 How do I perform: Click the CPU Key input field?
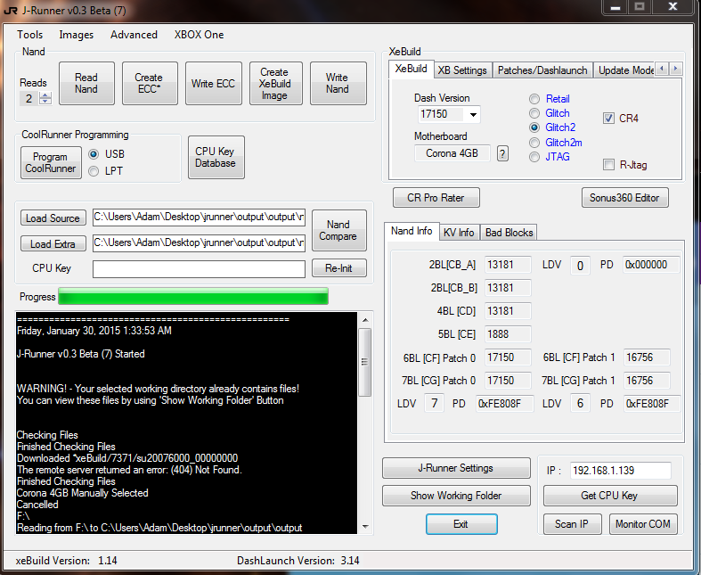click(199, 269)
